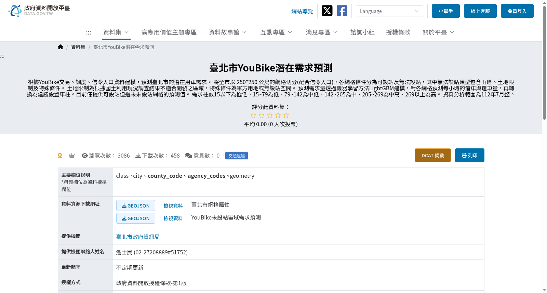Go to home via breadcrumb house icon

61,47
